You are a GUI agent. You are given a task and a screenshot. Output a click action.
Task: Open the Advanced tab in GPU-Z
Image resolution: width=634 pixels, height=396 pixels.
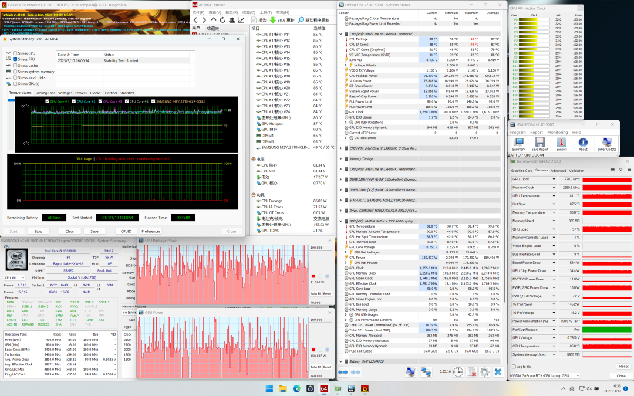point(558,171)
